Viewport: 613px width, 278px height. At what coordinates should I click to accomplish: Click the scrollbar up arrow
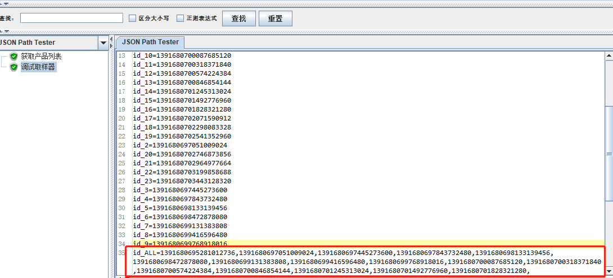tap(609, 55)
